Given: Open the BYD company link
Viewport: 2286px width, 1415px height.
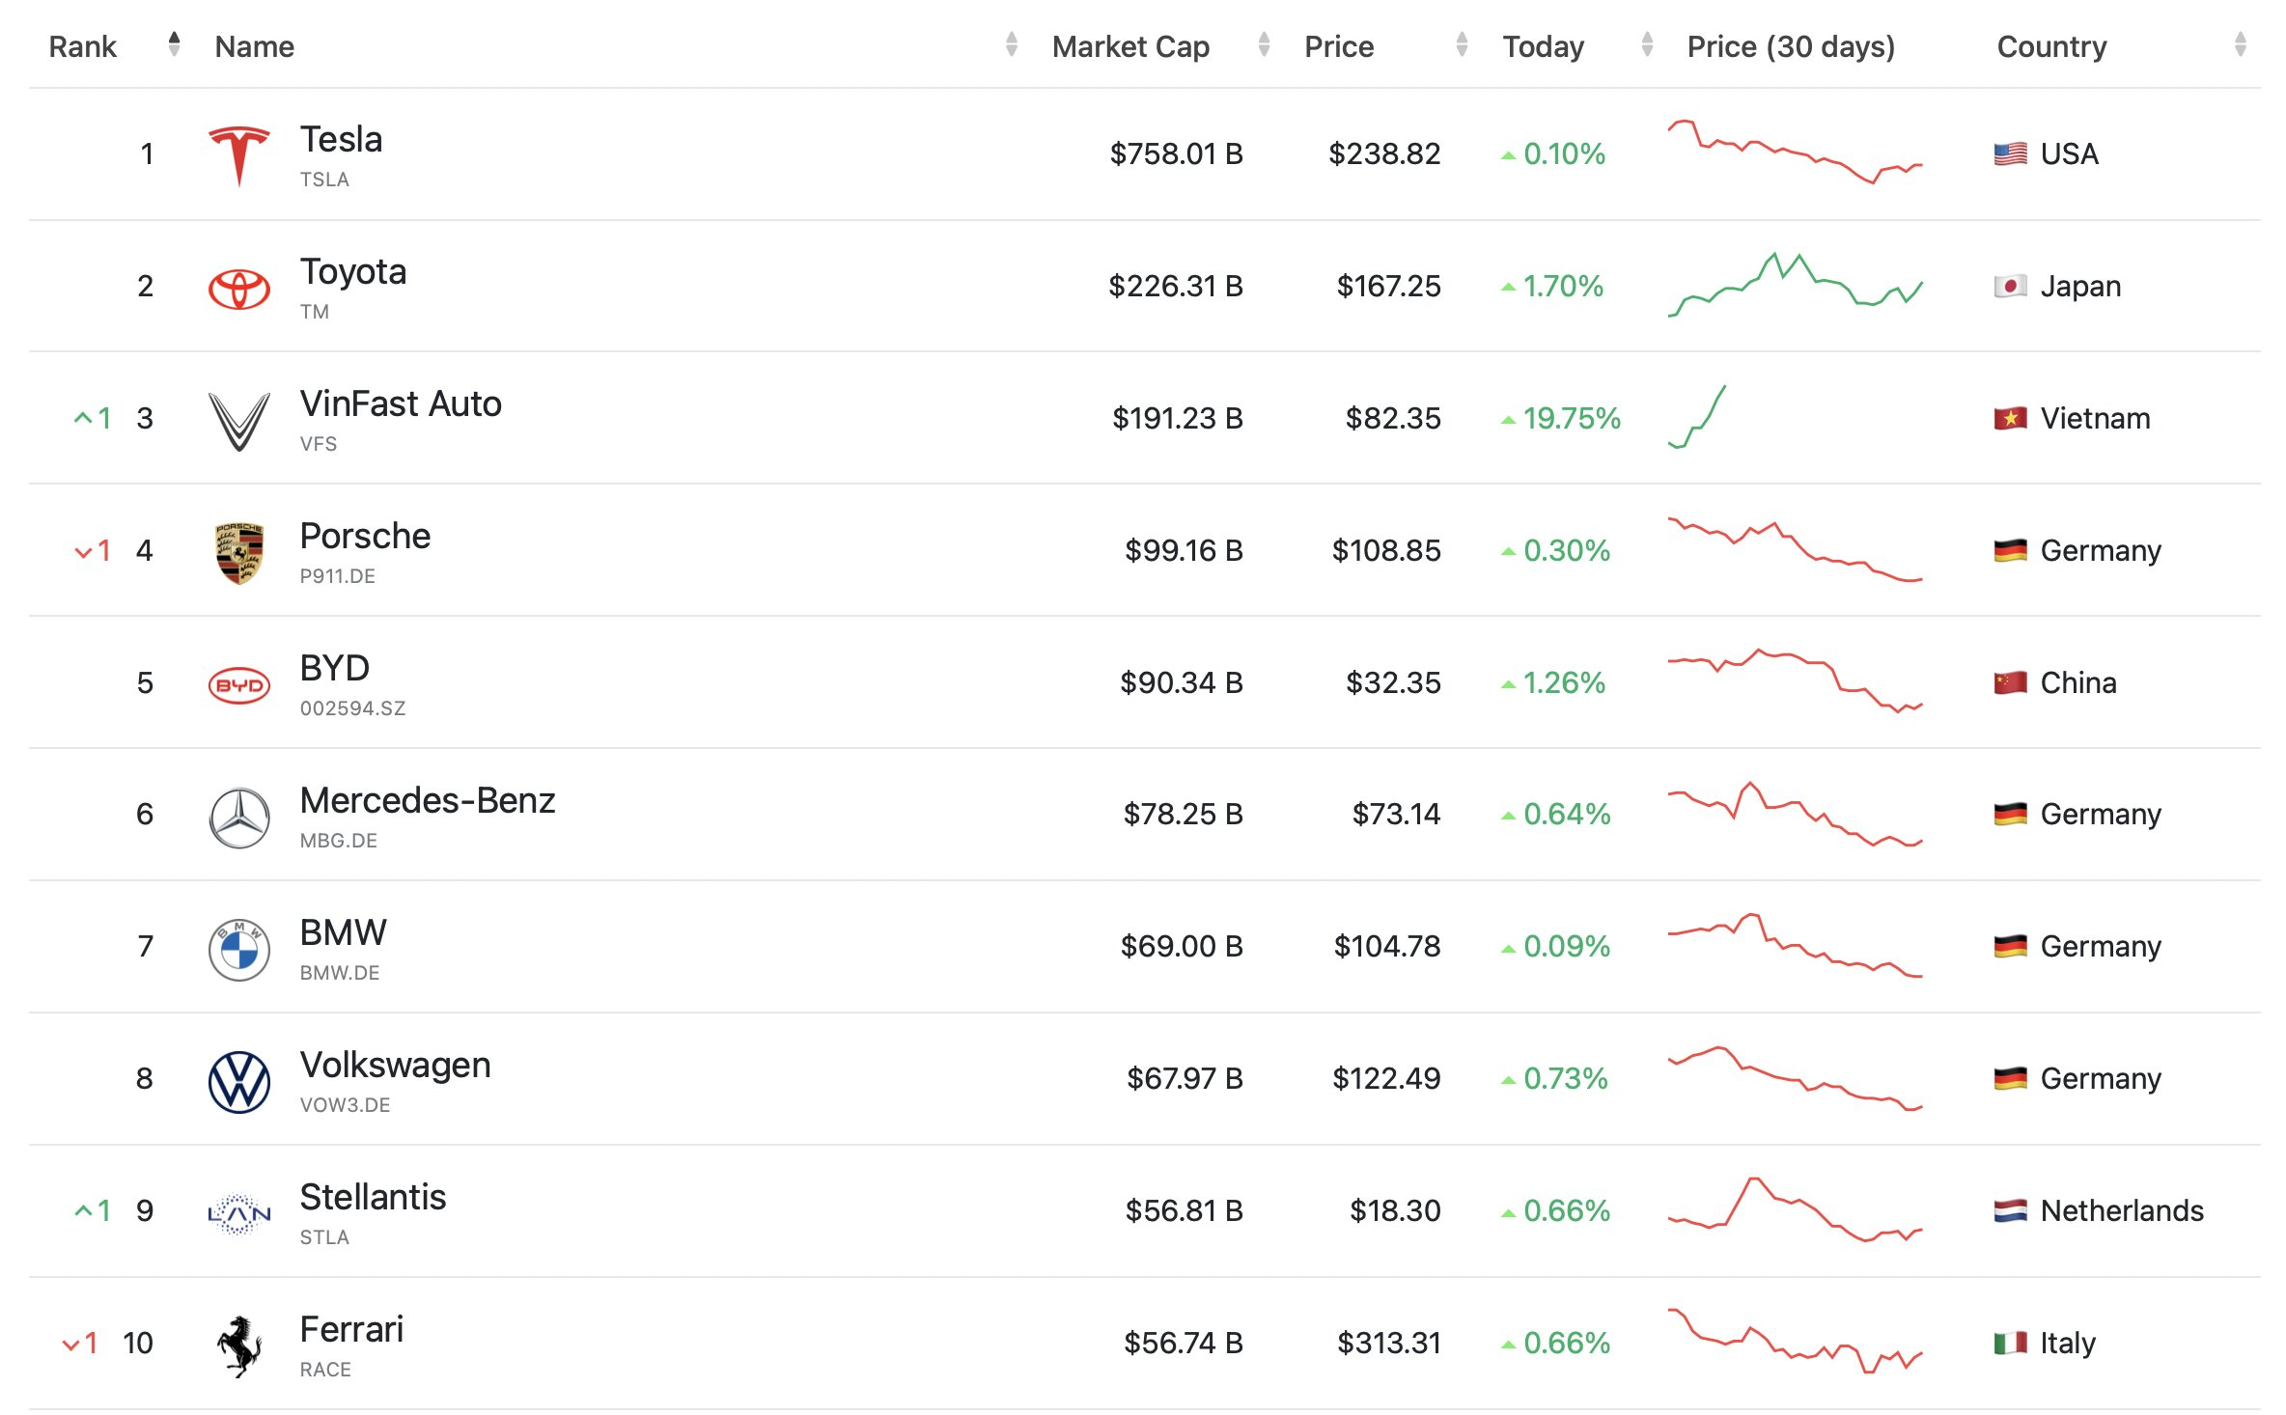Looking at the screenshot, I should pyautogui.click(x=335, y=669).
